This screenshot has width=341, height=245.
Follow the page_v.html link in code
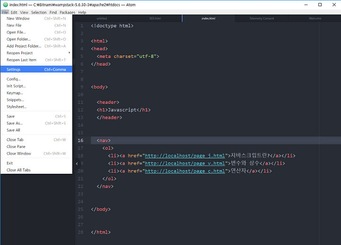pos(185,163)
